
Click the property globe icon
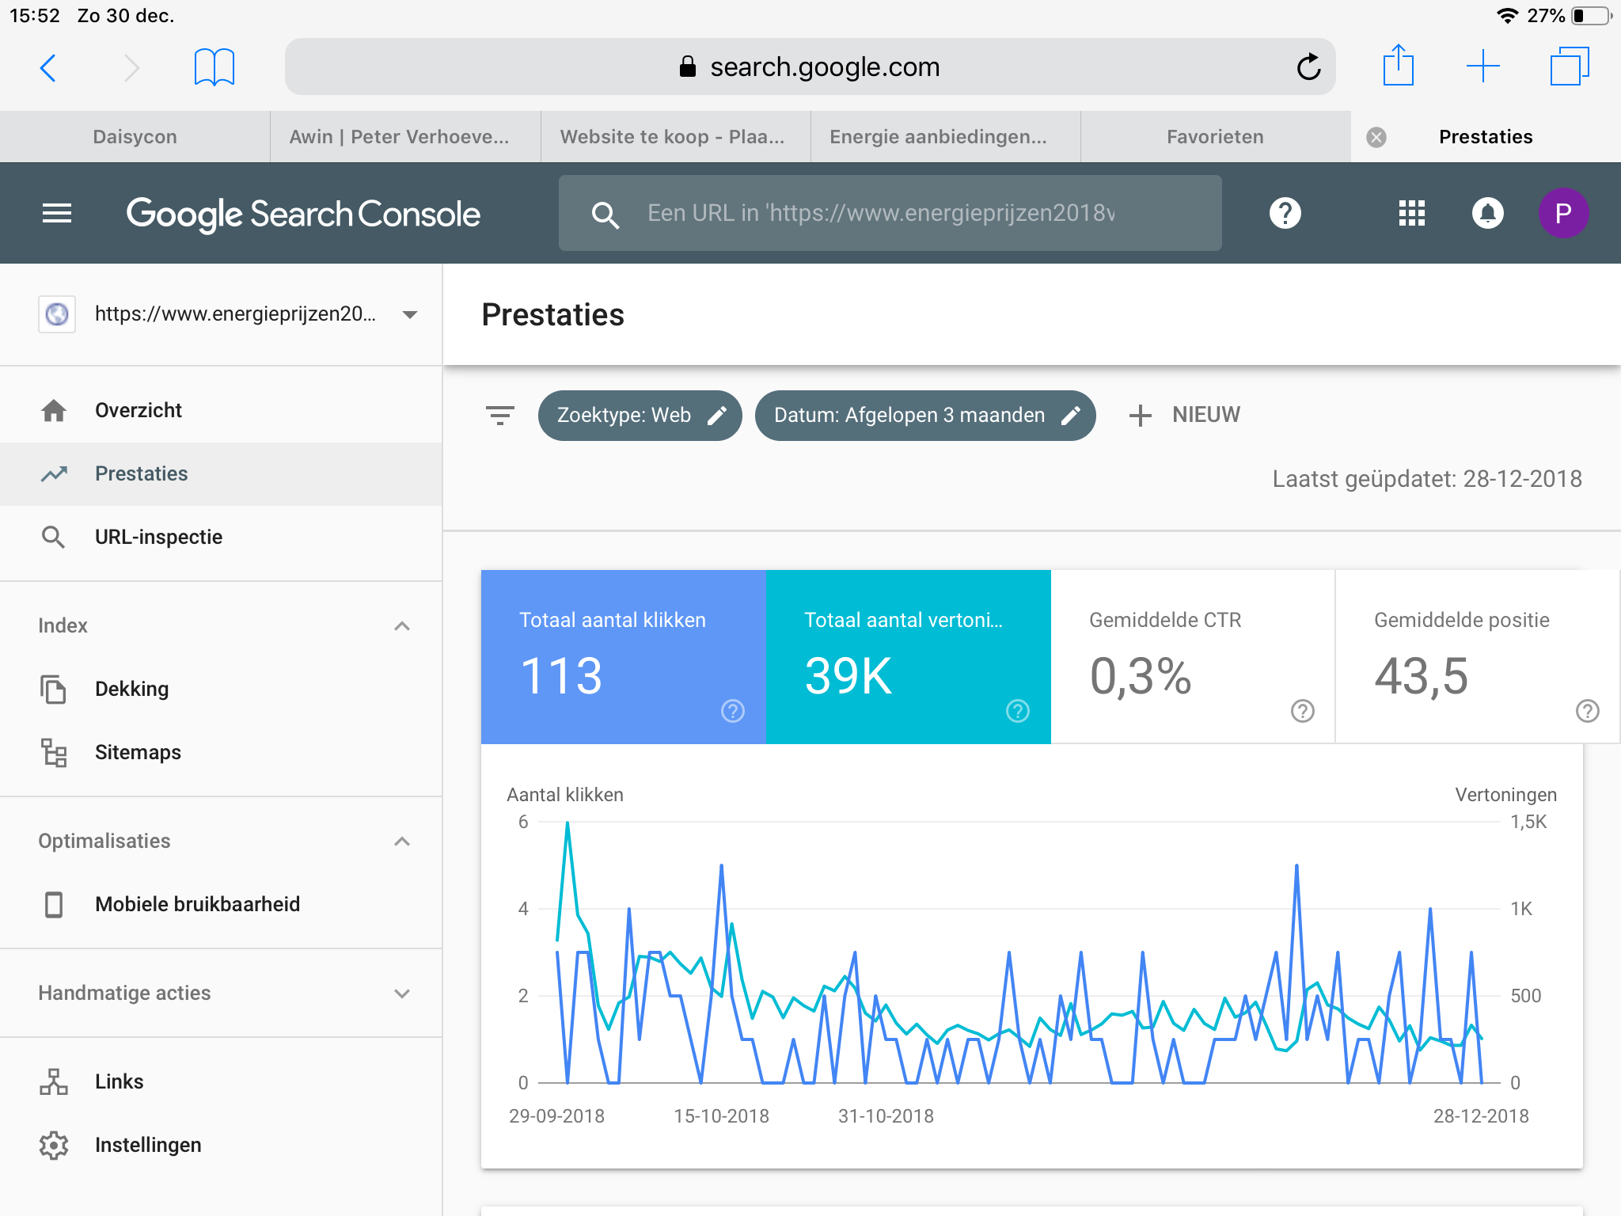click(57, 314)
